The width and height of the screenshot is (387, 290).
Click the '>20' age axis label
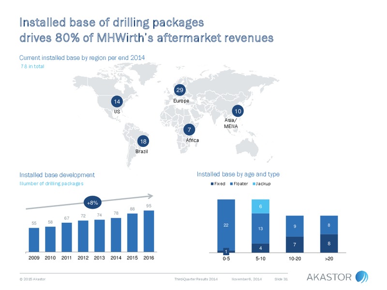[x=329, y=259]
